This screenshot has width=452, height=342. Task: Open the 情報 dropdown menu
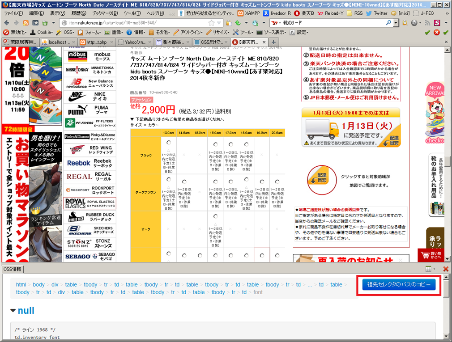click(136, 32)
